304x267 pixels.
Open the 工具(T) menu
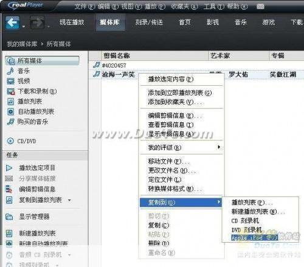(214, 7)
